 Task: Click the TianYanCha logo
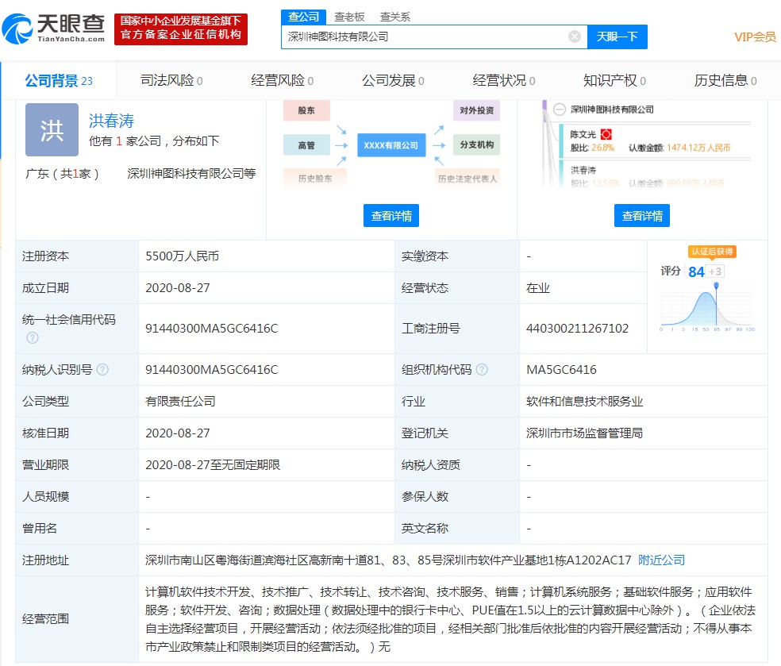53,29
